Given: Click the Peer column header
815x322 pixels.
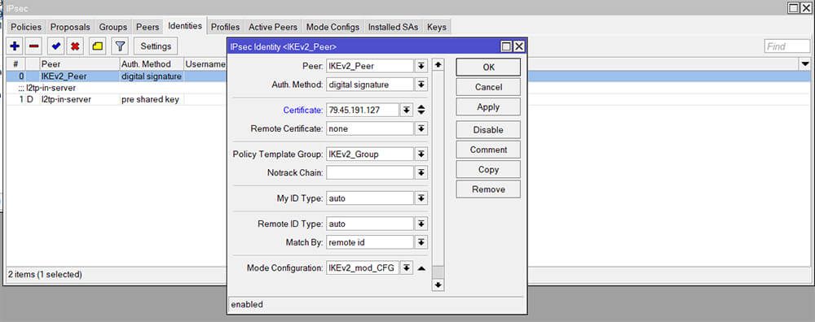Looking at the screenshot, I should click(79, 64).
